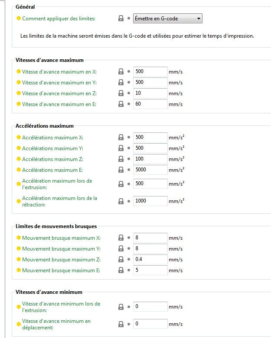Click the Comment appliquer des limites label
271x338 pixels.
59,19
